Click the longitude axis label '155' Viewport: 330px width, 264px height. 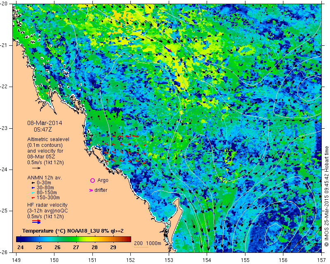[245, 260]
